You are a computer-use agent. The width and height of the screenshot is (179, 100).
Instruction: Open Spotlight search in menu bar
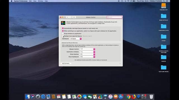click(x=164, y=1)
